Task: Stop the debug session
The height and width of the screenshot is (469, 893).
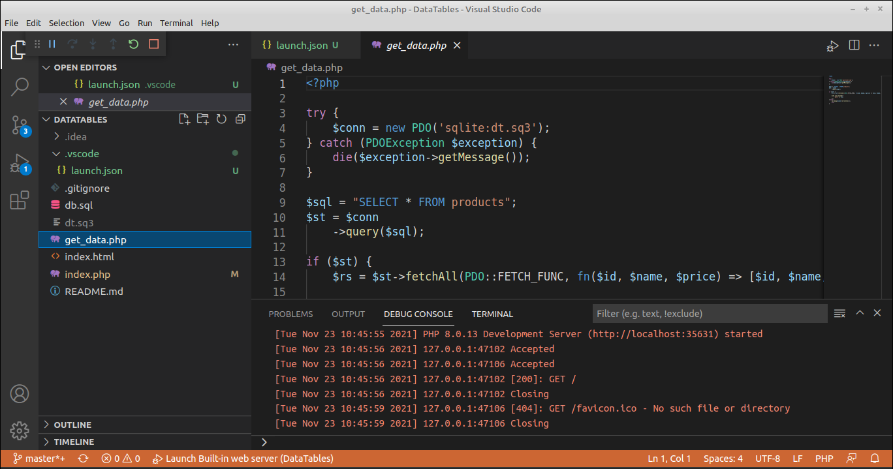Action: click(152, 44)
